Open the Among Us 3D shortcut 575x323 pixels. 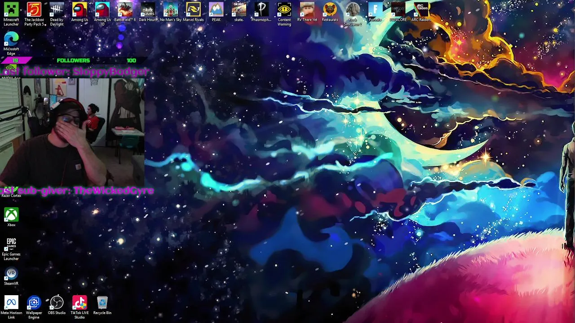click(102, 14)
